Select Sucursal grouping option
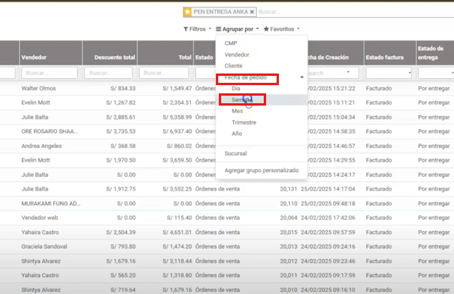 point(236,153)
